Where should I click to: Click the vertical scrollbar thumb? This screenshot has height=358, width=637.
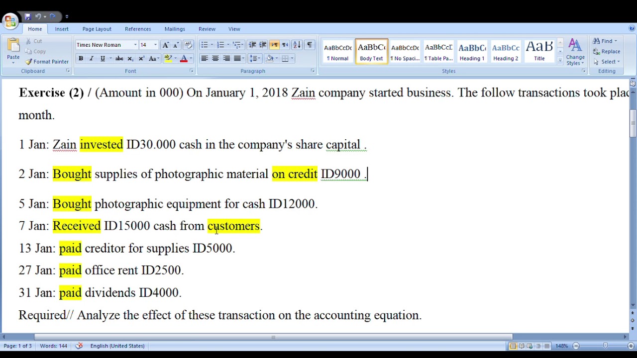633,123
